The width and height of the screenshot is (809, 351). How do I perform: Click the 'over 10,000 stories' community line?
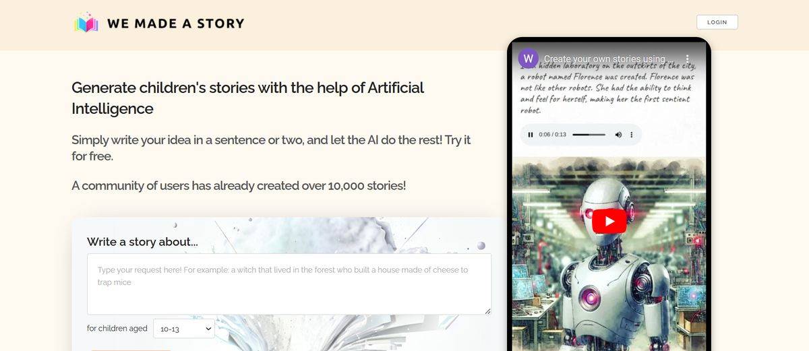coord(239,185)
